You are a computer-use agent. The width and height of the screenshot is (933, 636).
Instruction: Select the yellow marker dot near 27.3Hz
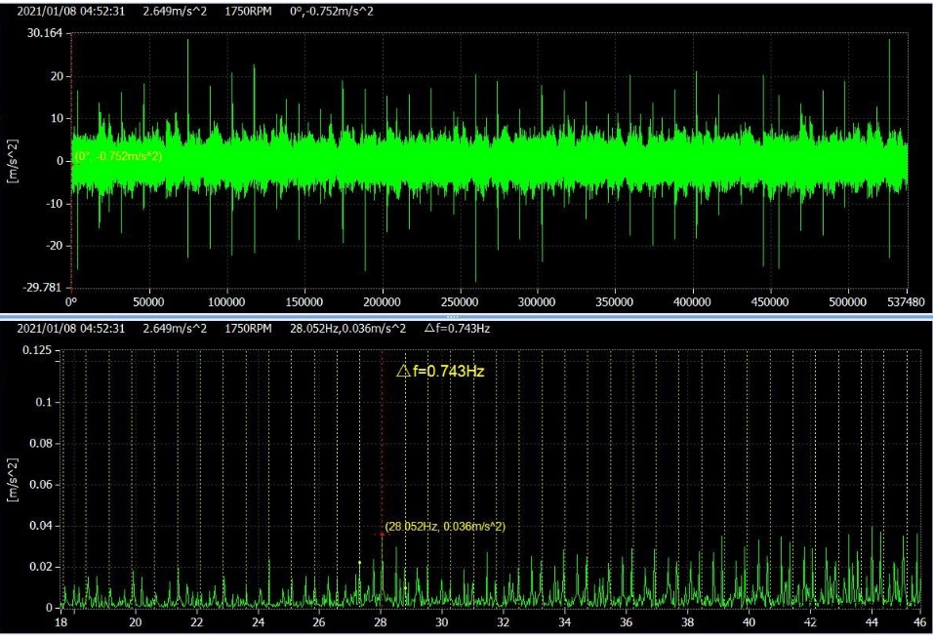[x=359, y=562]
